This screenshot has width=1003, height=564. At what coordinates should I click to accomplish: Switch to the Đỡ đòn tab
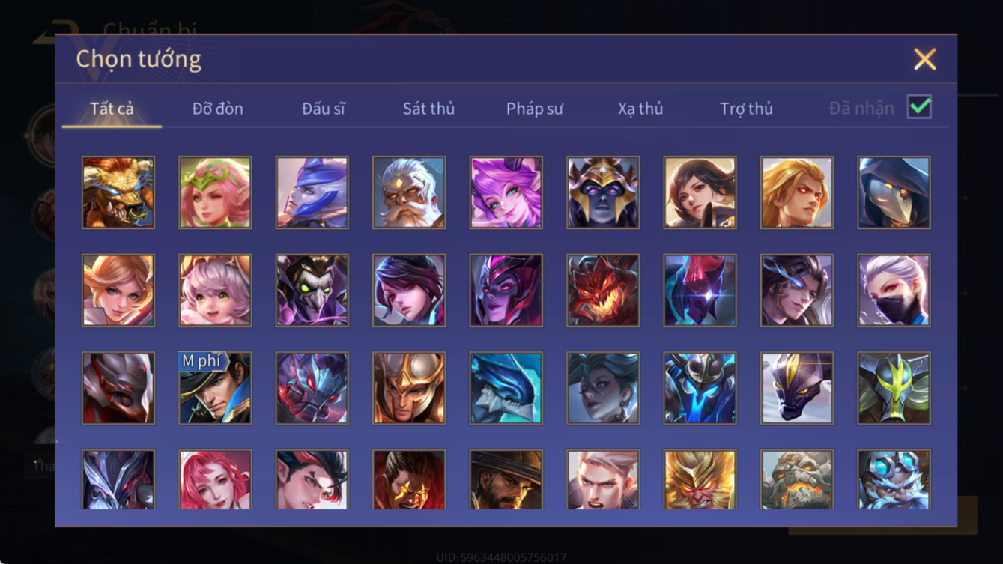(x=217, y=109)
